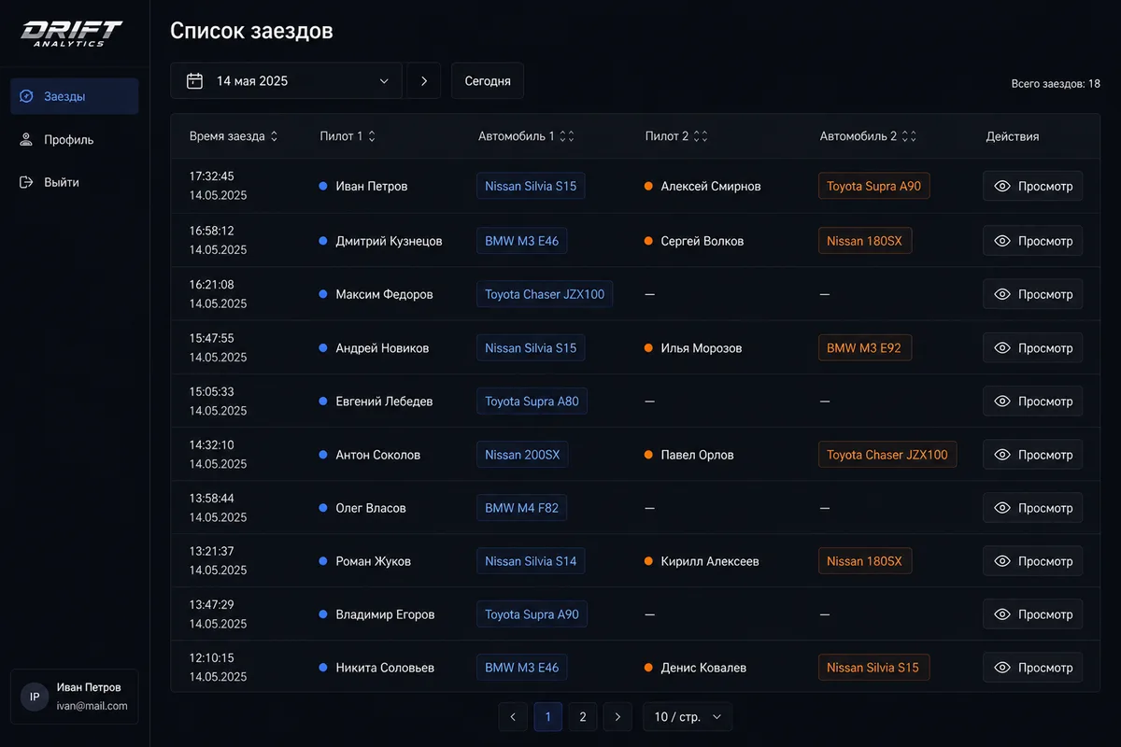The width and height of the screenshot is (1121, 747).
Task: Click pilot name Павел Орлов
Action: coord(697,455)
